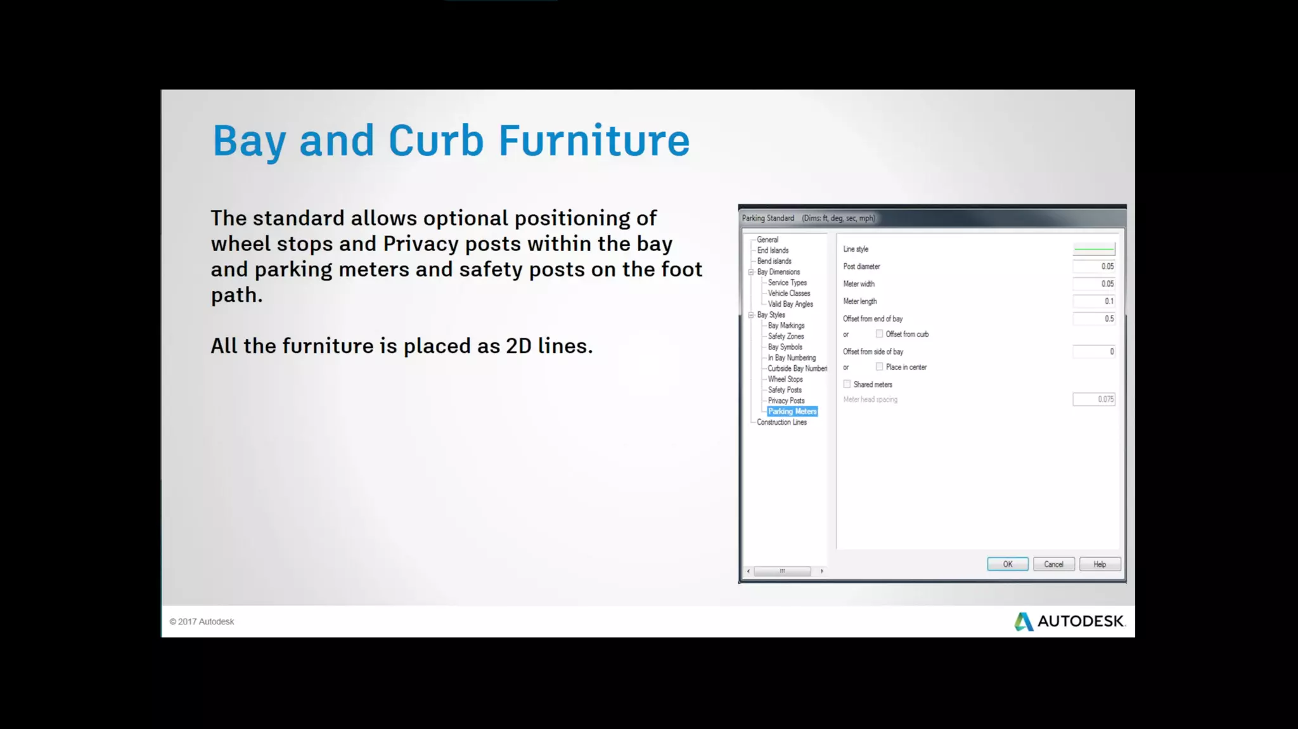
Task: Select In Bay Numbering item
Action: pyautogui.click(x=792, y=358)
